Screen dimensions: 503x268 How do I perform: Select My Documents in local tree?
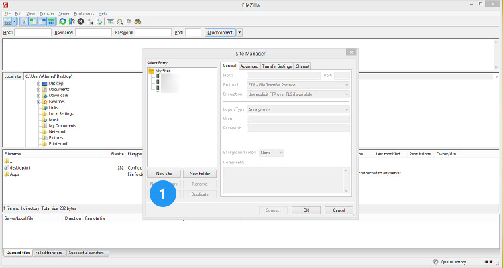[x=62, y=126]
